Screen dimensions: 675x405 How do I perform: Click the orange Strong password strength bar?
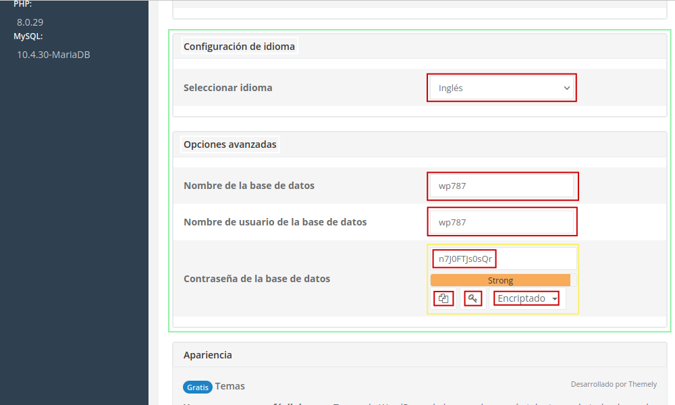(500, 280)
